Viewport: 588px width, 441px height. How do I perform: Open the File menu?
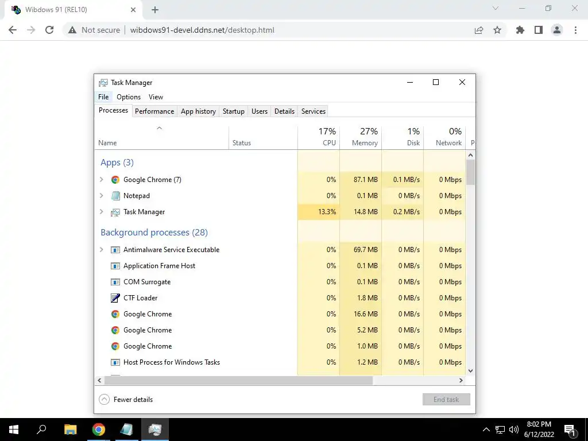[x=103, y=97]
